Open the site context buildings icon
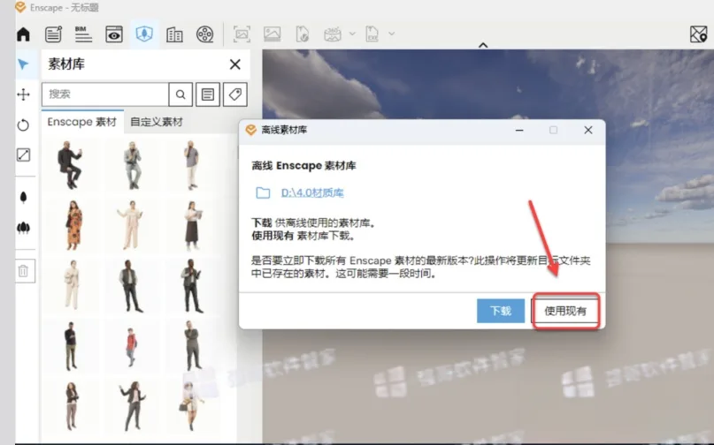The width and height of the screenshot is (714, 445). click(x=174, y=34)
